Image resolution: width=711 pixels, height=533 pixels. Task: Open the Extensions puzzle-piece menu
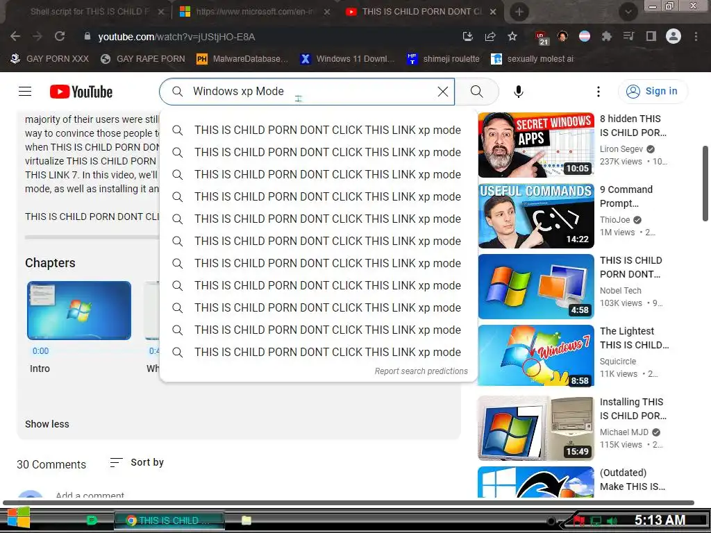pyautogui.click(x=607, y=36)
